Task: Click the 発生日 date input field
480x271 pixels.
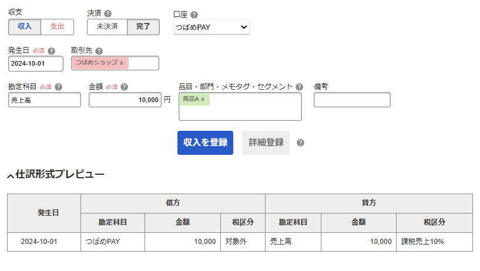Action: (36, 63)
